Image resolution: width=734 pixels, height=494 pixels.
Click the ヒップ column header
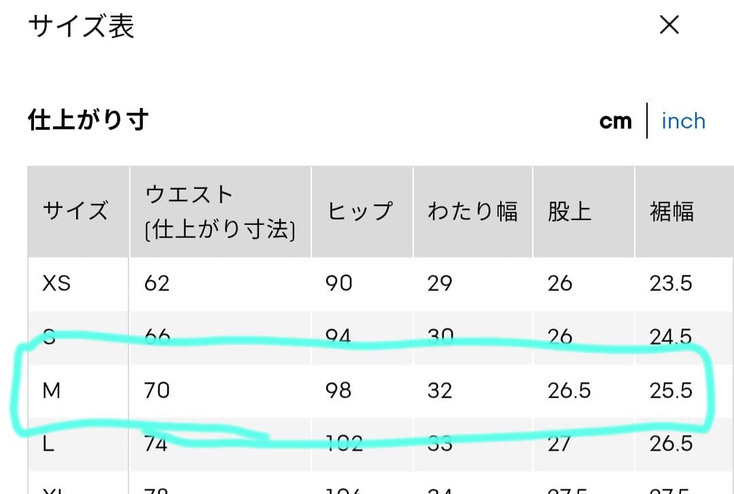[360, 211]
